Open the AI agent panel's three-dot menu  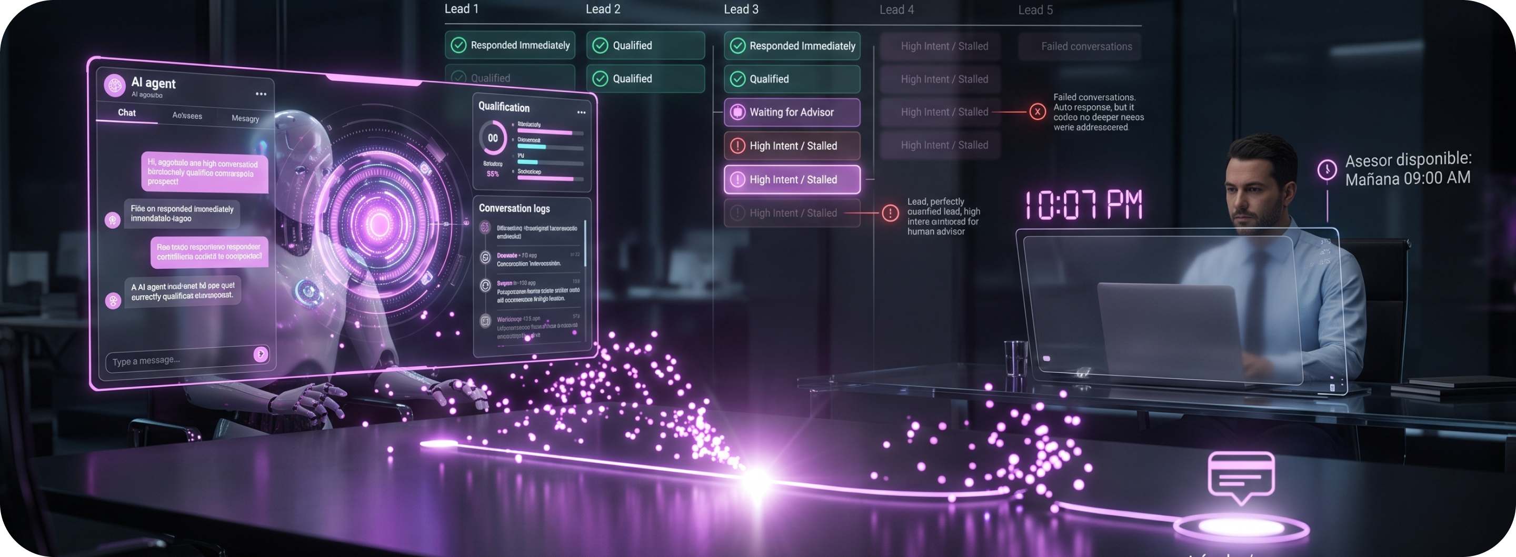261,94
